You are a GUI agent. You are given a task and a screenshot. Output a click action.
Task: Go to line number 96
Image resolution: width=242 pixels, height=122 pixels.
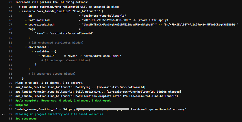(11, 110)
